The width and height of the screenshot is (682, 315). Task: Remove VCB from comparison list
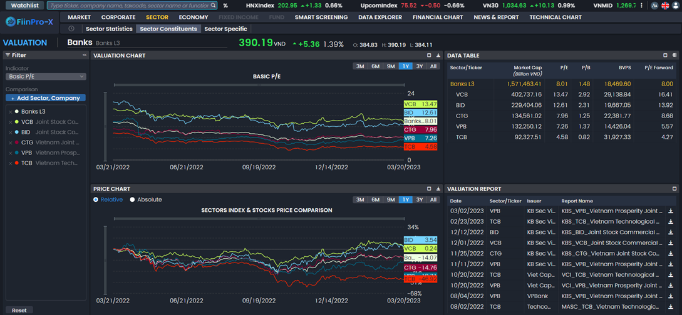pos(10,122)
